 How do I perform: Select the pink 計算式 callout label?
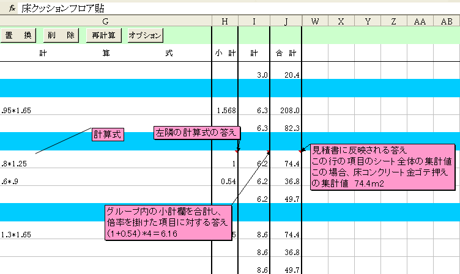(108, 134)
